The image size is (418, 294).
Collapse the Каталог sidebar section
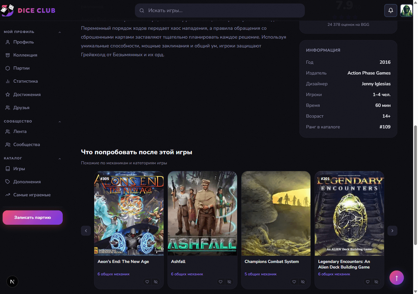pos(60,158)
